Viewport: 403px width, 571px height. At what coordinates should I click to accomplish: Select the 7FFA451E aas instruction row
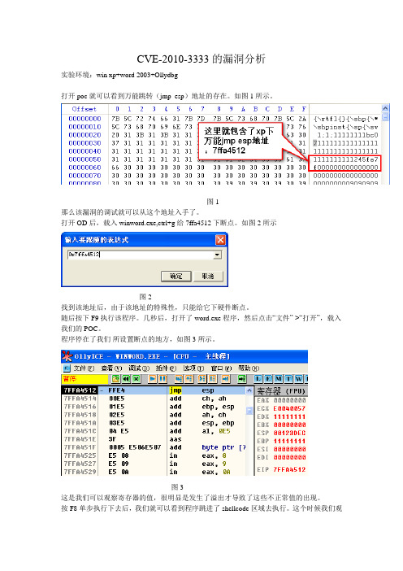(154, 439)
